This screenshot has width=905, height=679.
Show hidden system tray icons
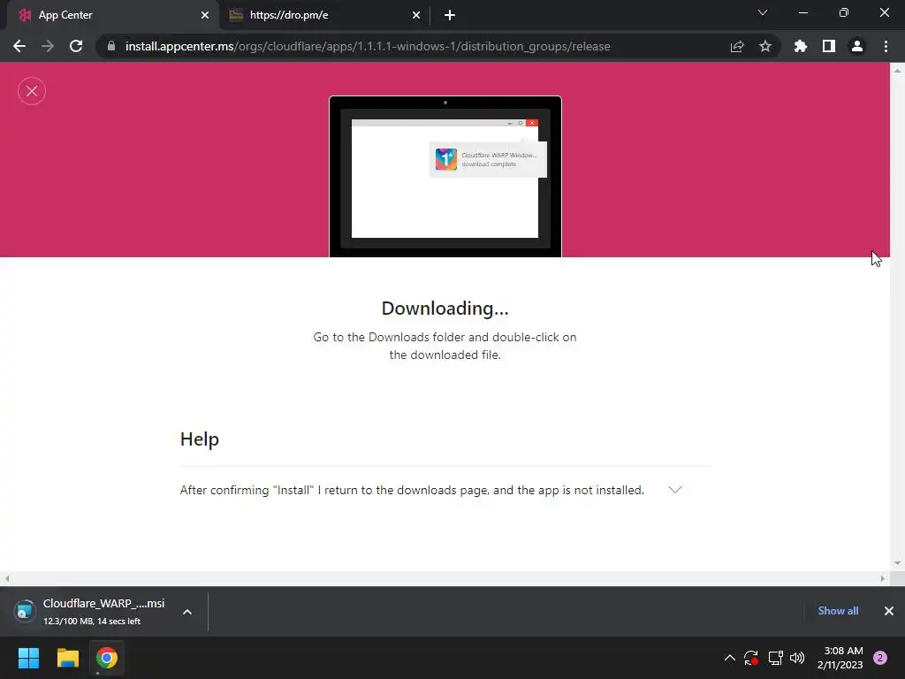729,658
